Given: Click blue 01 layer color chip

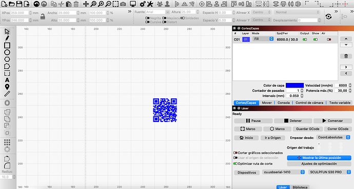Looking at the screenshot, I should click(x=246, y=39).
